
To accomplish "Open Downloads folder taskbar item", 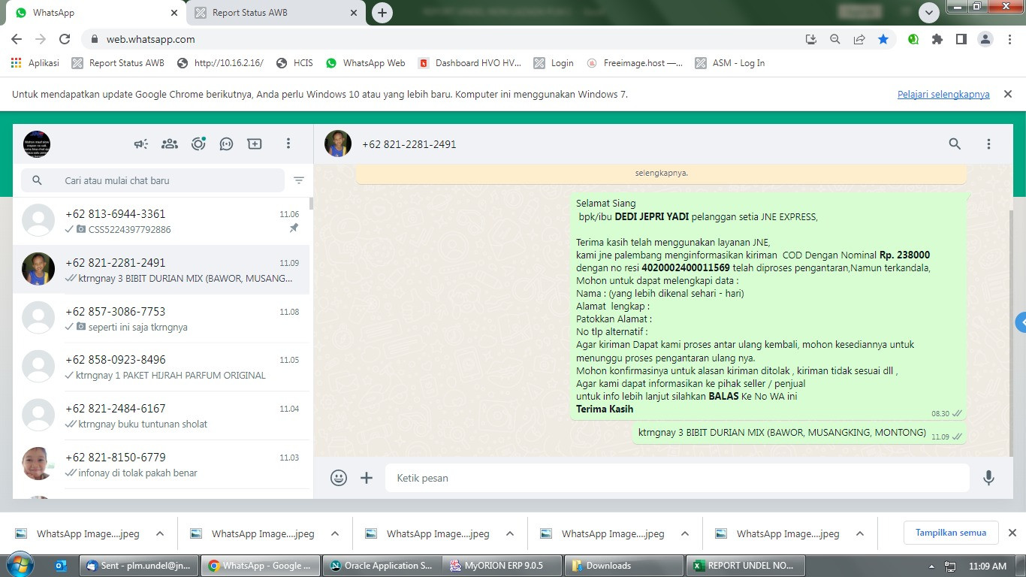I will (x=623, y=566).
